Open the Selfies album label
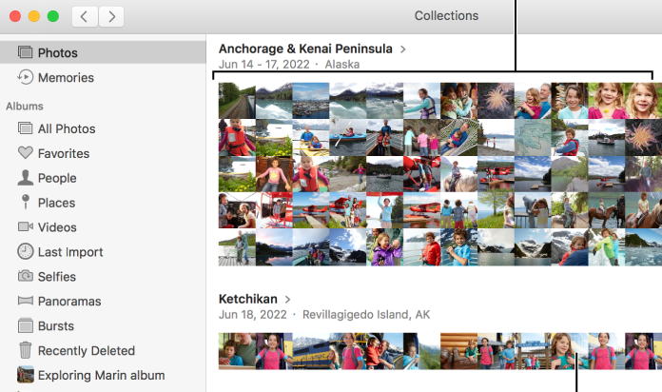The image size is (662, 392). [57, 276]
